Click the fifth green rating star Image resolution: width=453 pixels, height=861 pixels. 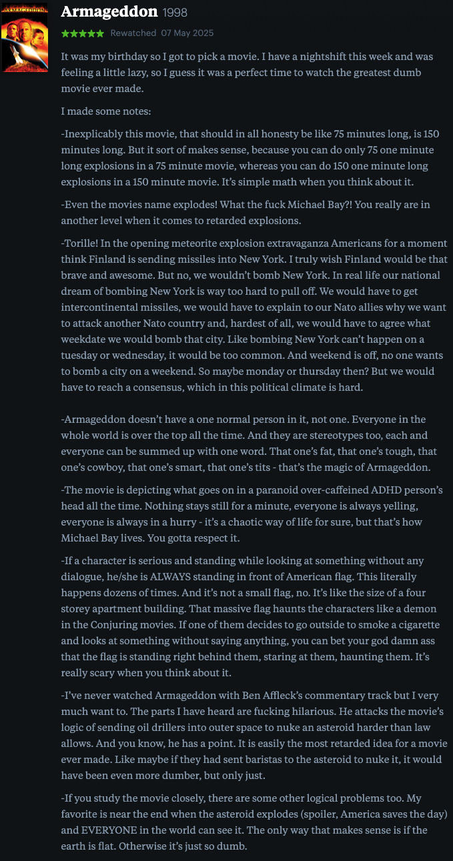point(99,33)
